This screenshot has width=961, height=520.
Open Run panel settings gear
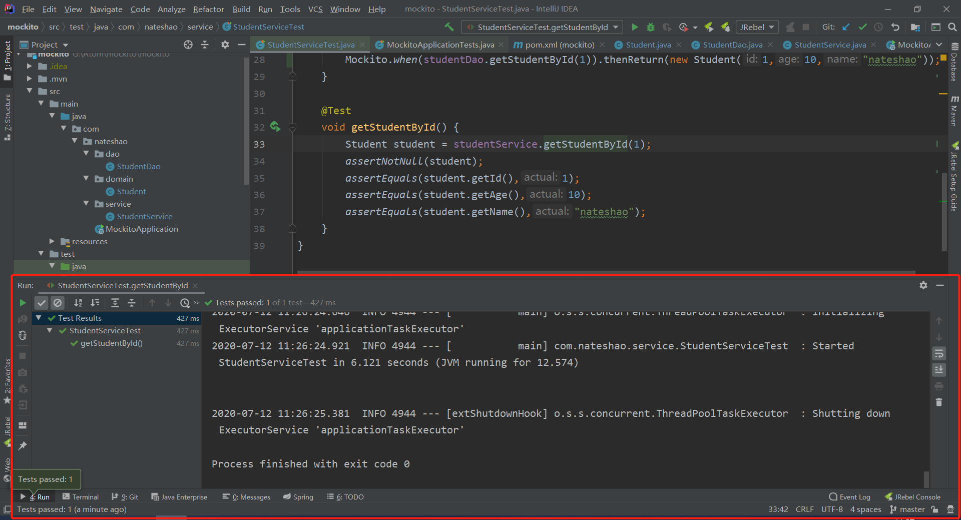coord(923,285)
